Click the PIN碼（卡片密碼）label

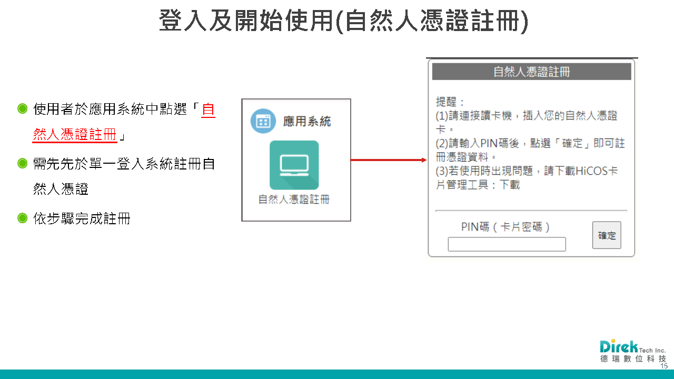[506, 227]
